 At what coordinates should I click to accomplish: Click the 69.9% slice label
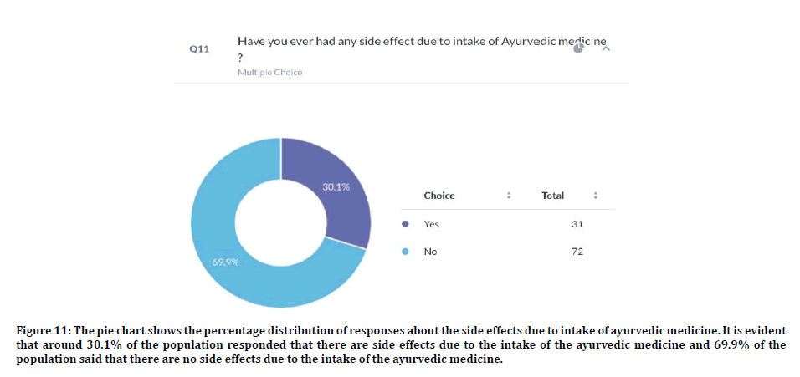[226, 262]
